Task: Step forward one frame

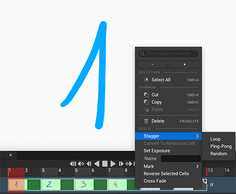Action: 121,164
